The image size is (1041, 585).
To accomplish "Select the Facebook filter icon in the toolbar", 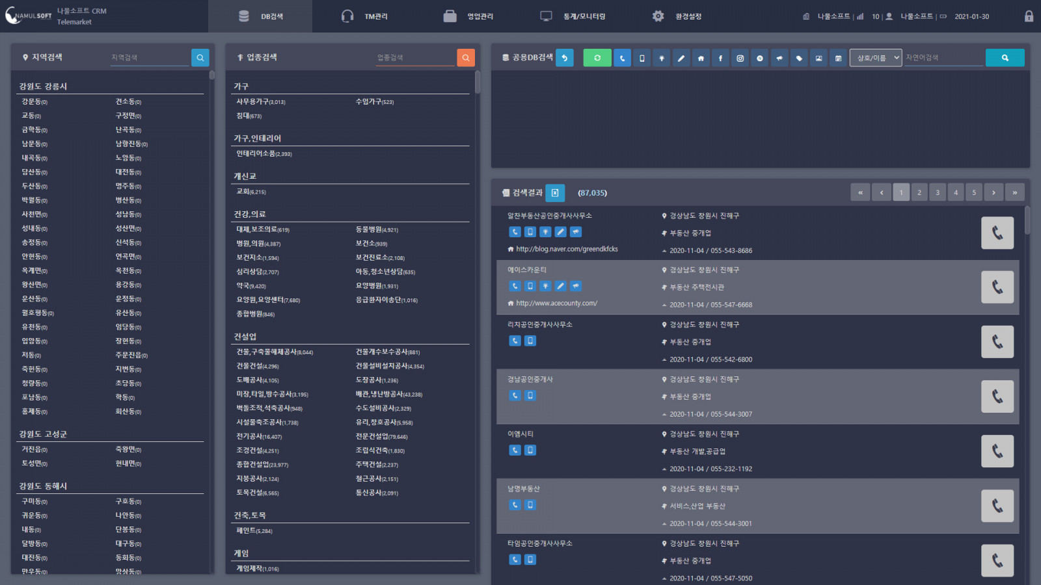I will click(x=720, y=58).
